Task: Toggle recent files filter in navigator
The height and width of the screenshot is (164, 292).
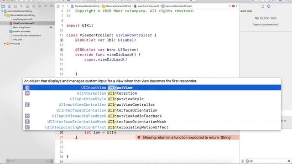Action: pyautogui.click(x=48, y=161)
